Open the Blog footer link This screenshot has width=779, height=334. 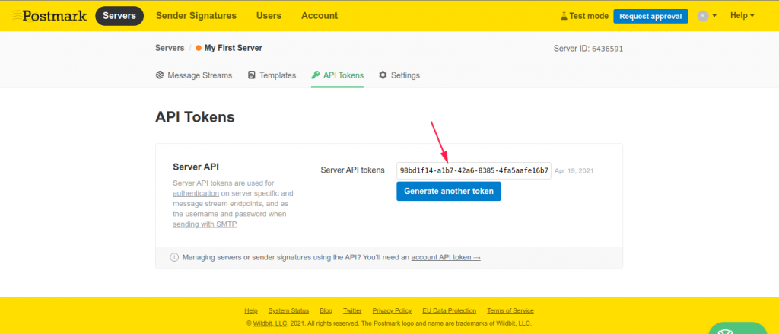pyautogui.click(x=326, y=310)
